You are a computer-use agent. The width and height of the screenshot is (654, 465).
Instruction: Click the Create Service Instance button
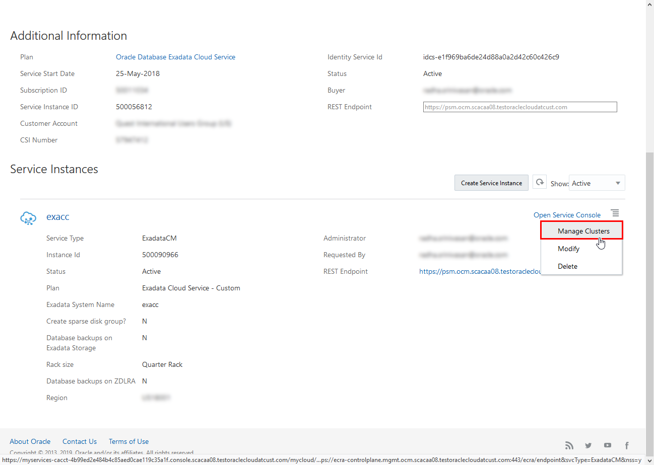click(491, 183)
